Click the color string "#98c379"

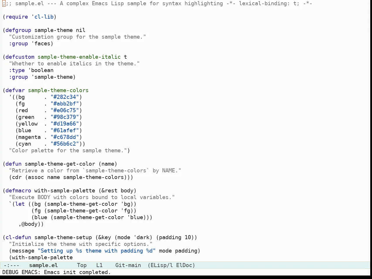coord(65,117)
